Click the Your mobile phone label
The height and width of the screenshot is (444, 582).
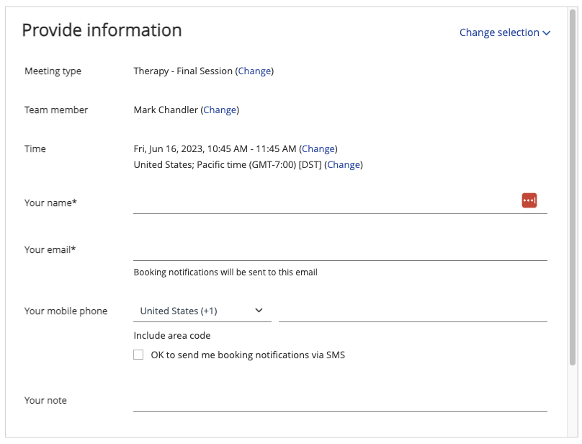coord(66,311)
